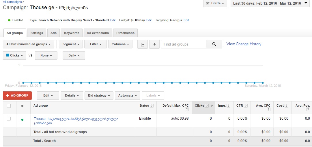Click the help icon beside Impr. column
Screen dimensions: 312x147
pos(228,106)
